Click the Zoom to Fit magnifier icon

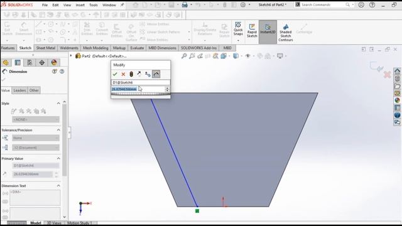tap(184, 56)
